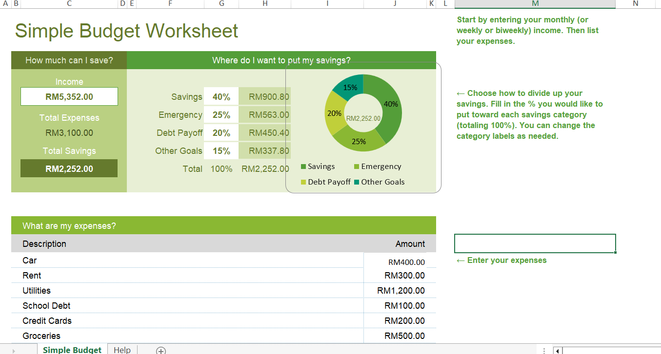
Task: Select column I header
Action: [x=327, y=4]
